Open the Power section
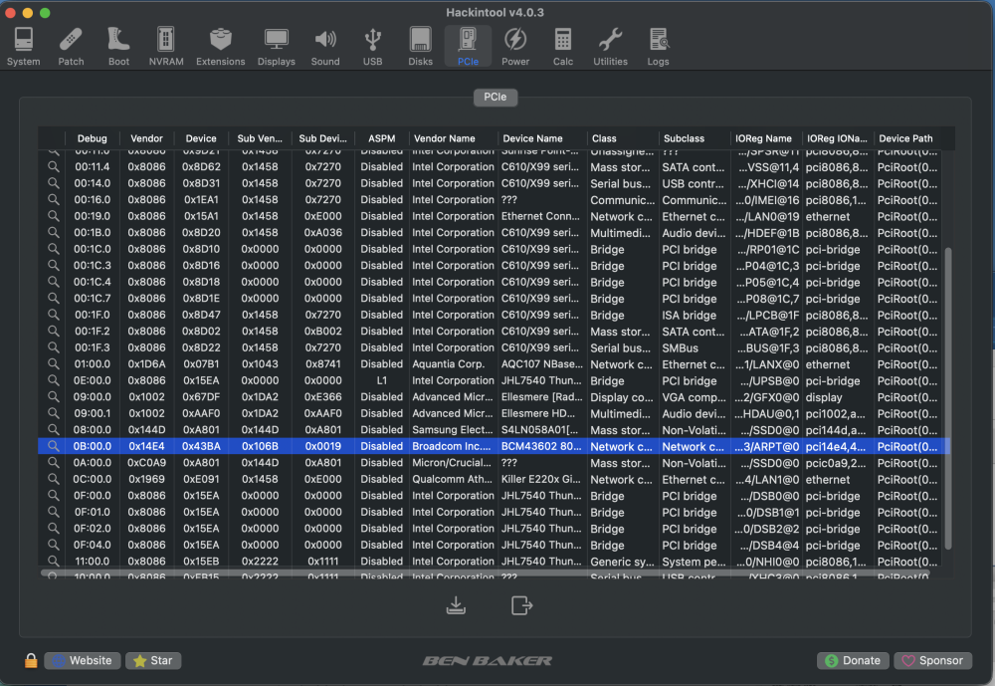 point(515,47)
